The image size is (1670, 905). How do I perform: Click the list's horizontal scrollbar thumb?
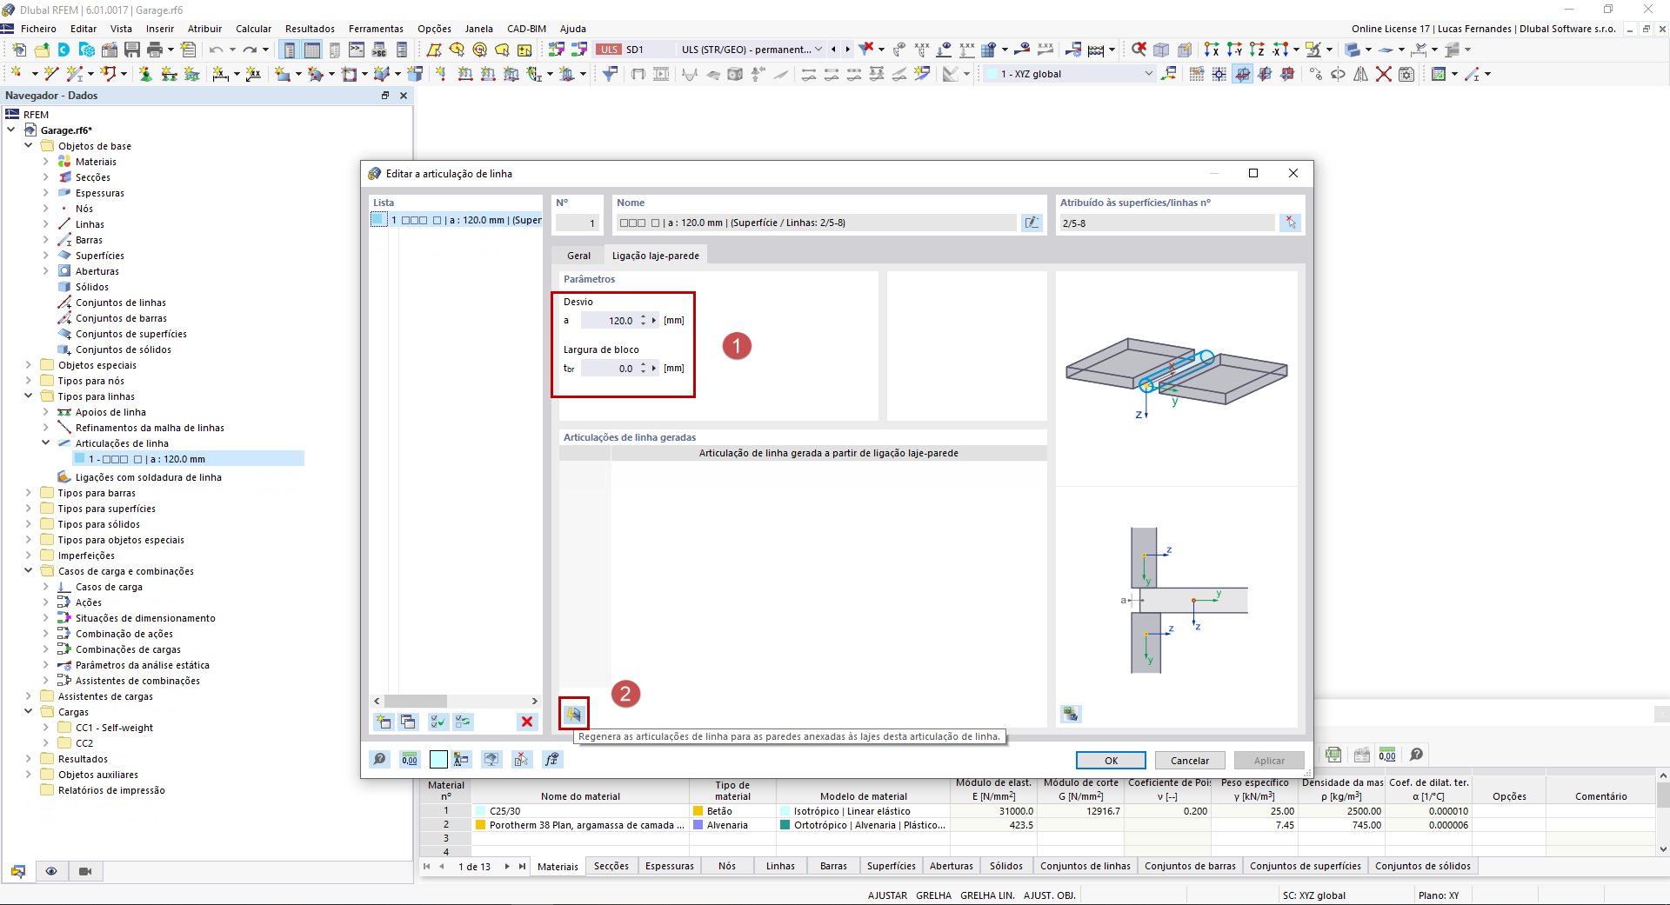[x=416, y=701]
